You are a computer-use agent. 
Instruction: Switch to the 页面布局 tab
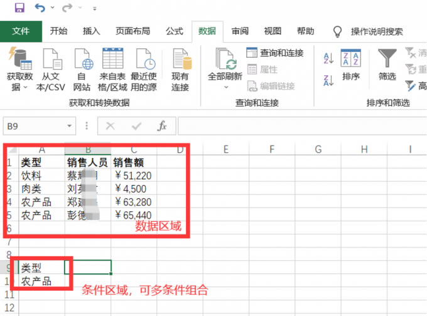tap(132, 31)
